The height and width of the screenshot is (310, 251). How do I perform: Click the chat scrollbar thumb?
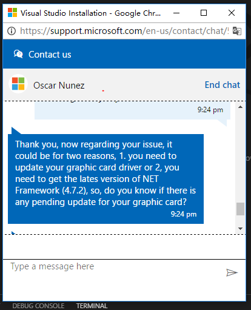click(240, 209)
